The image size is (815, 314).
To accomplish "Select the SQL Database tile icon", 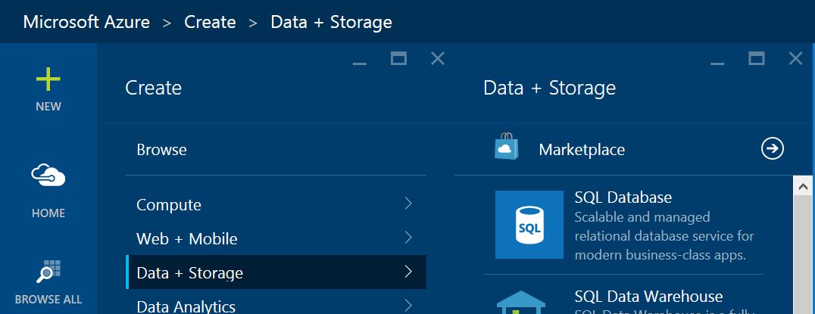I will [x=529, y=225].
